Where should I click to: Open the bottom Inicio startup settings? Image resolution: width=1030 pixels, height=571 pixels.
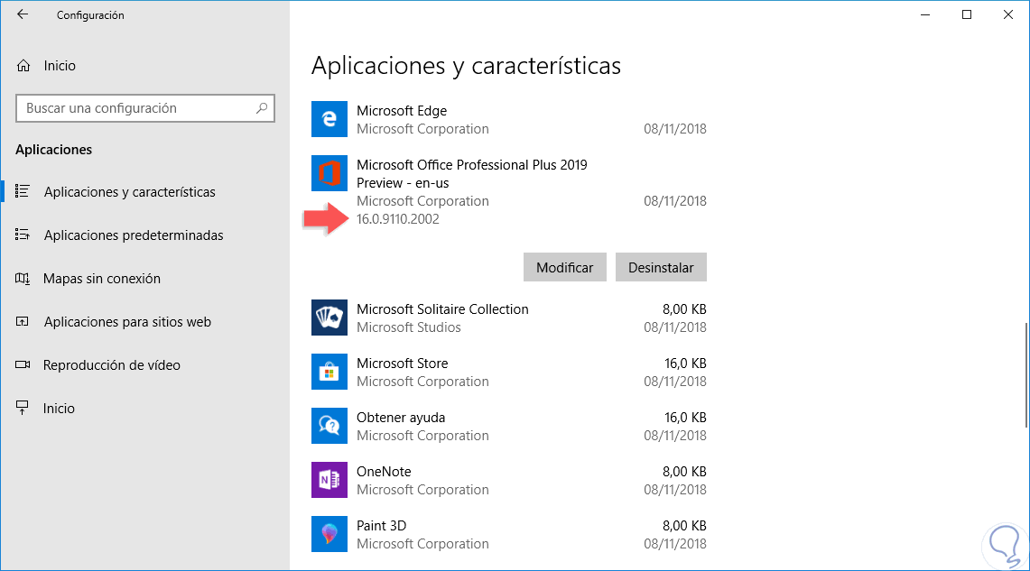59,409
